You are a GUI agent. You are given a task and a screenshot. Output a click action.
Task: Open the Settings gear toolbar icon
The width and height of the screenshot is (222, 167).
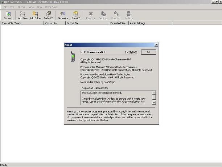(103, 15)
